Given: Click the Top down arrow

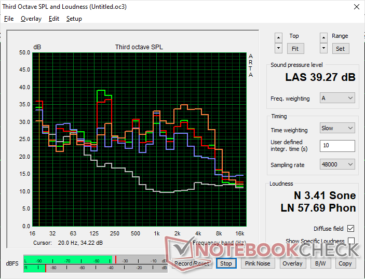Looking at the screenshot, I should click(x=279, y=48).
